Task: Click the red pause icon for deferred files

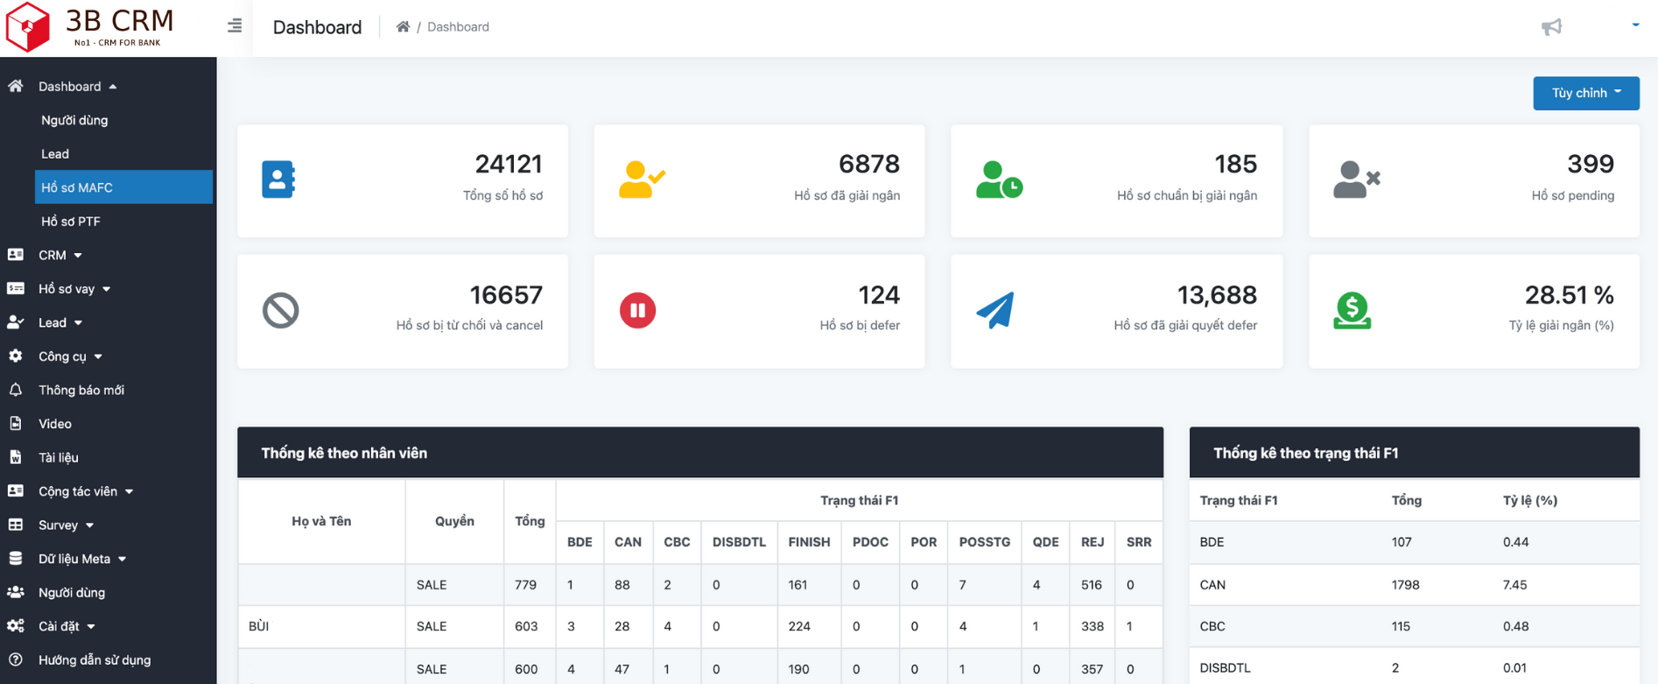Action: click(x=637, y=310)
